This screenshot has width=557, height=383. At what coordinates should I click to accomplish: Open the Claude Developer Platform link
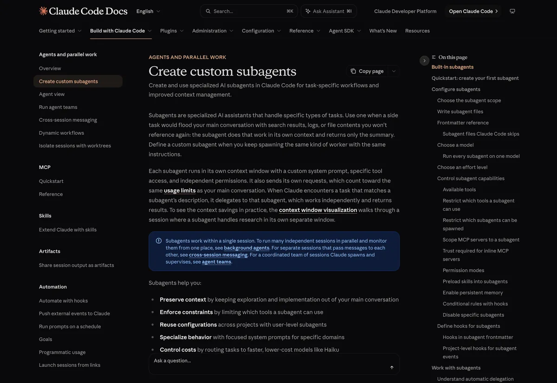405,11
